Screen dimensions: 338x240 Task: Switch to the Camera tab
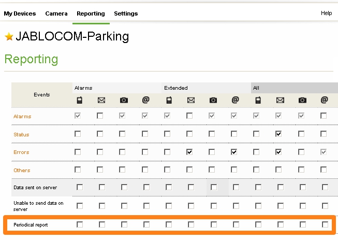(x=56, y=13)
